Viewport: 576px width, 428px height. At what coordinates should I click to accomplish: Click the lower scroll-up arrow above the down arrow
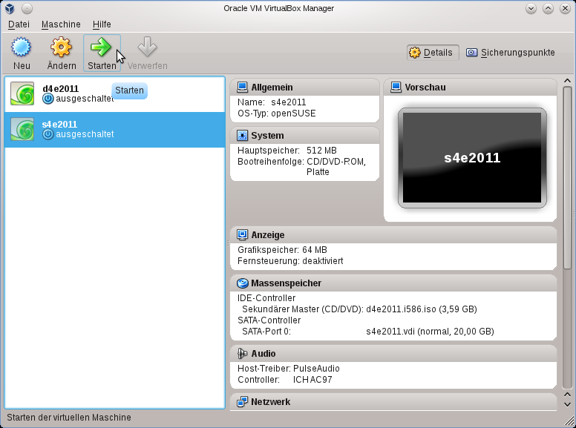(x=567, y=395)
